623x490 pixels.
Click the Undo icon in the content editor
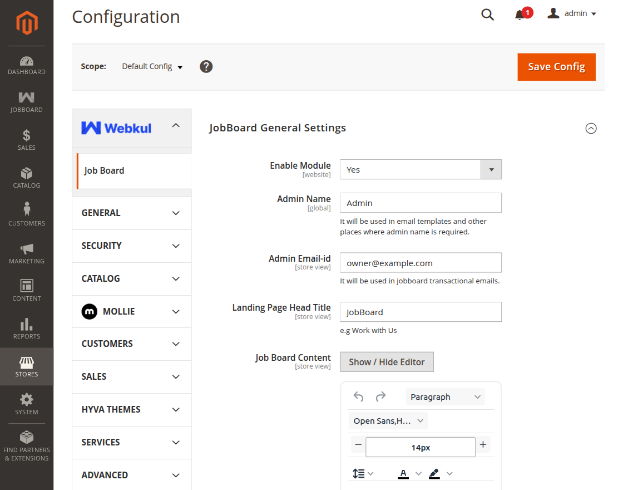pos(358,396)
